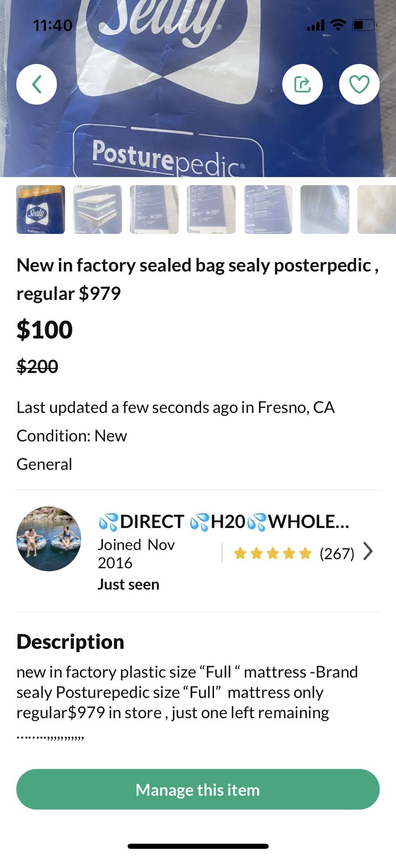This screenshot has height=857, width=396.
Task: Open the (267) reviews count
Action: point(337,553)
